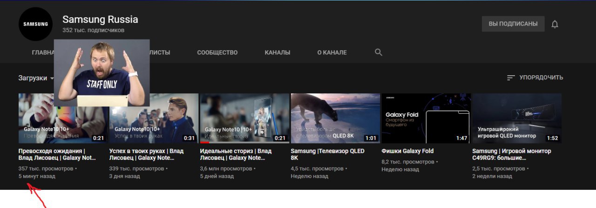Click the 357 тыс. просмотров view count
Screen dimensions: 596x208
(x=46, y=169)
